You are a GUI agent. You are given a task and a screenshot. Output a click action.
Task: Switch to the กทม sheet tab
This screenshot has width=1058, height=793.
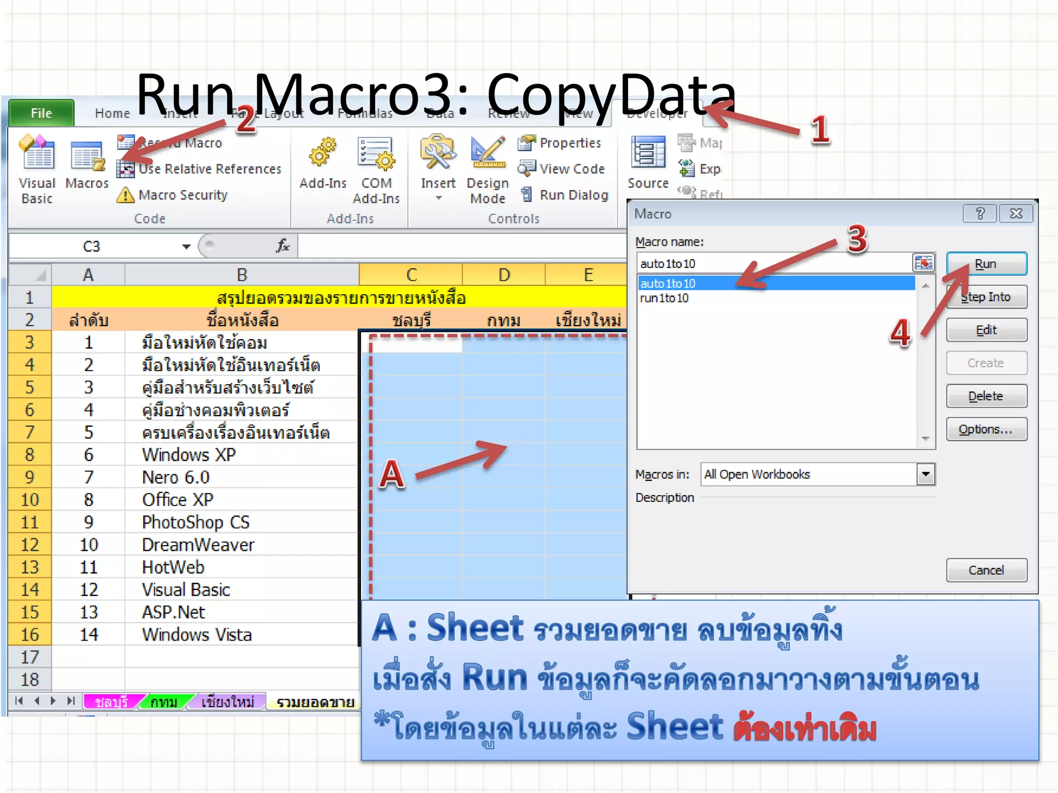coord(164,702)
